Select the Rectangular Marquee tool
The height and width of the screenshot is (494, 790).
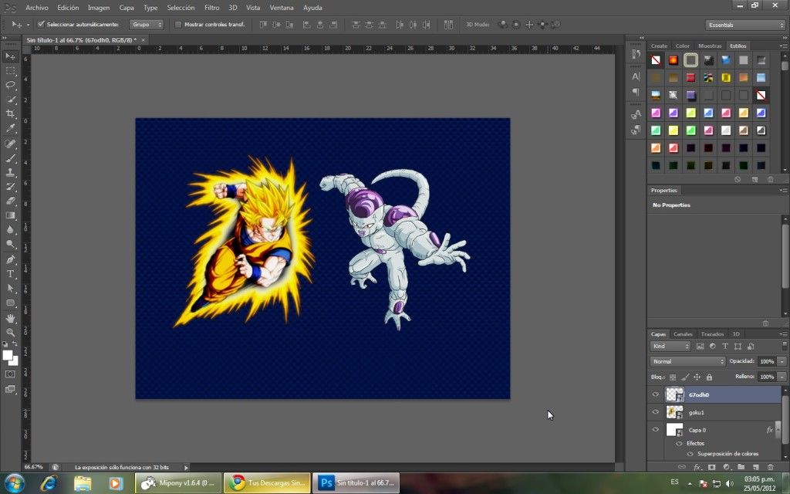[10, 70]
